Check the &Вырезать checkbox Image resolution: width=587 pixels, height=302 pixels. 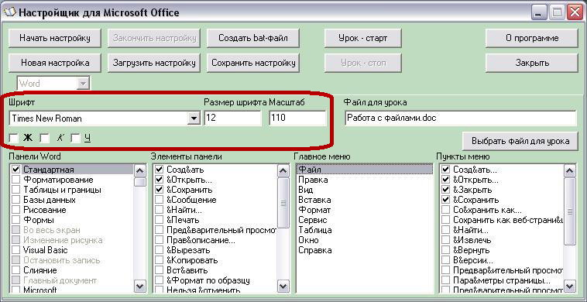click(x=159, y=250)
